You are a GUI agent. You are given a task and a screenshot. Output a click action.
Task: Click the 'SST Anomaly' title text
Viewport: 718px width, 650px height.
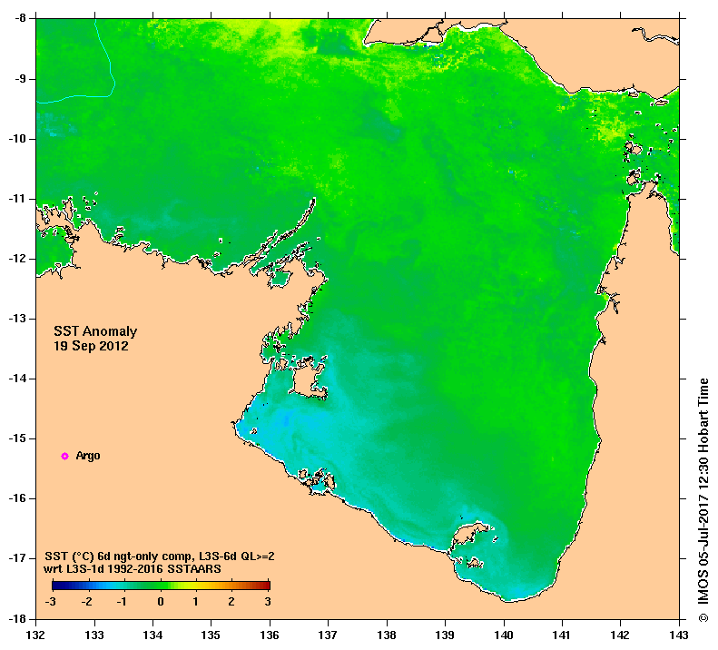[95, 331]
